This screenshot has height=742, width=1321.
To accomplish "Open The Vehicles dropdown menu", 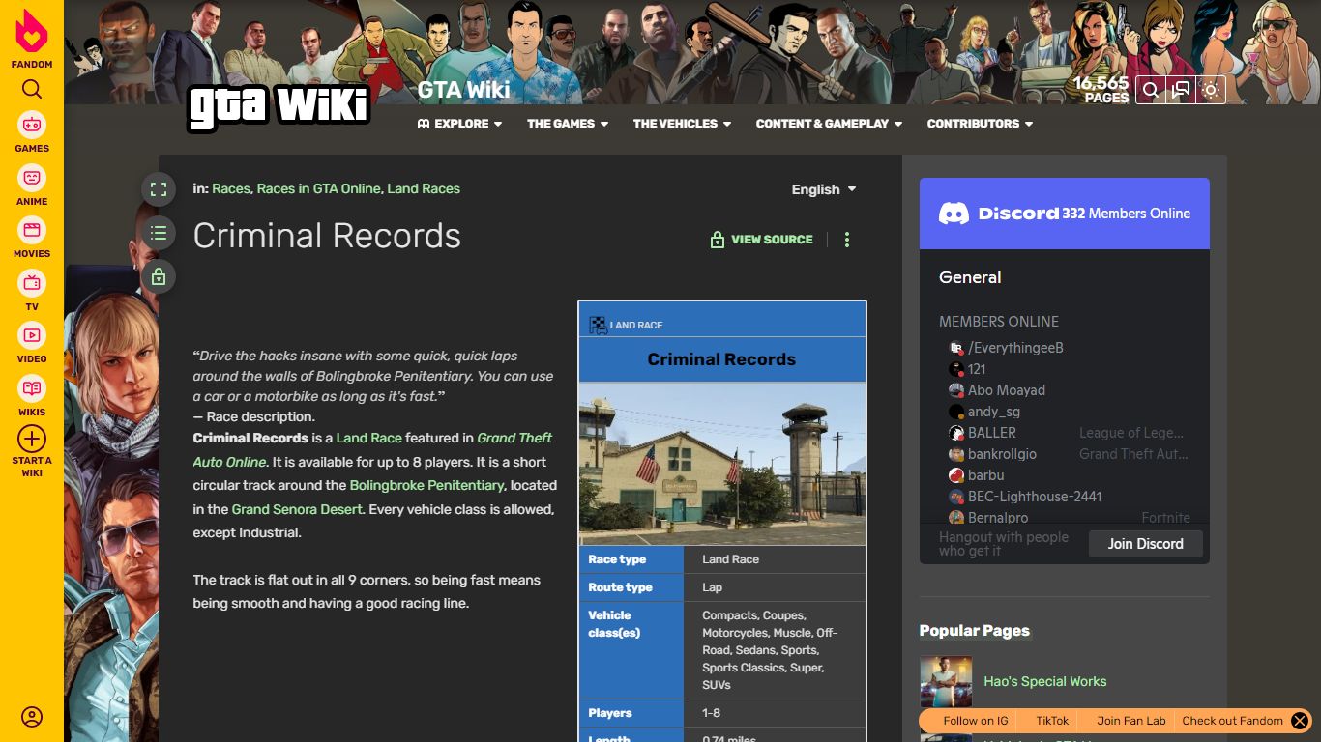I will pyautogui.click(x=682, y=124).
